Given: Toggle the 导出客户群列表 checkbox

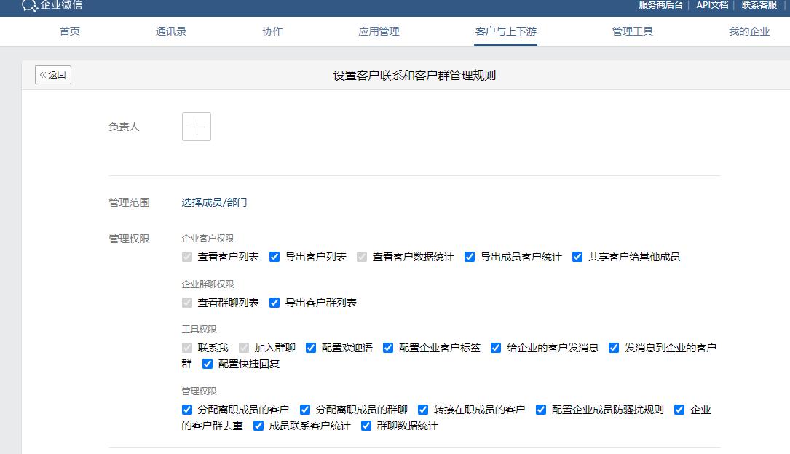Looking at the screenshot, I should 274,303.
